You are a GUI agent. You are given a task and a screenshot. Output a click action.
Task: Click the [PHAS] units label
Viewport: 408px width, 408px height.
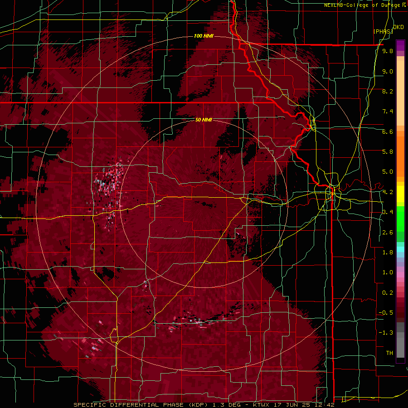383,31
